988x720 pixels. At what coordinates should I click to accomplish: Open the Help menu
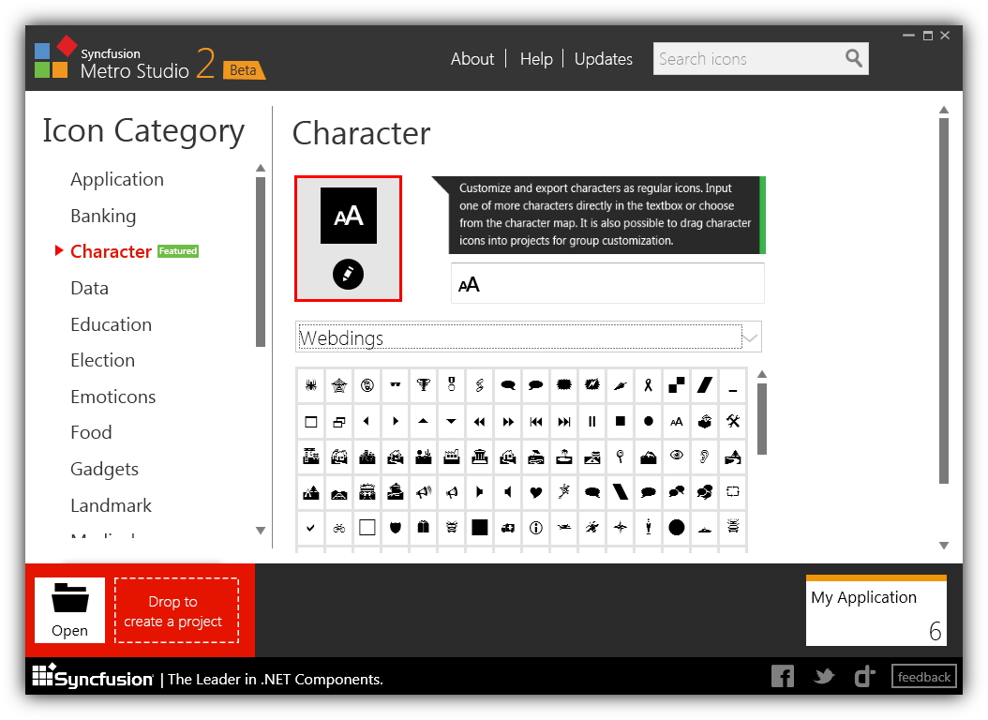(536, 59)
